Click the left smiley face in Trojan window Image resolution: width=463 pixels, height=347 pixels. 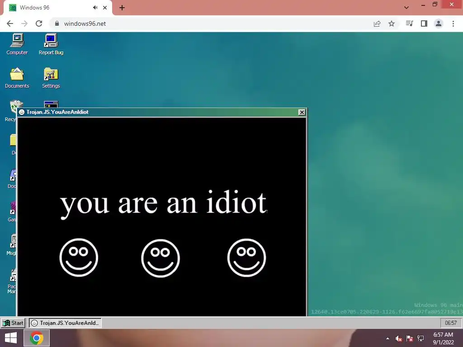tap(79, 258)
